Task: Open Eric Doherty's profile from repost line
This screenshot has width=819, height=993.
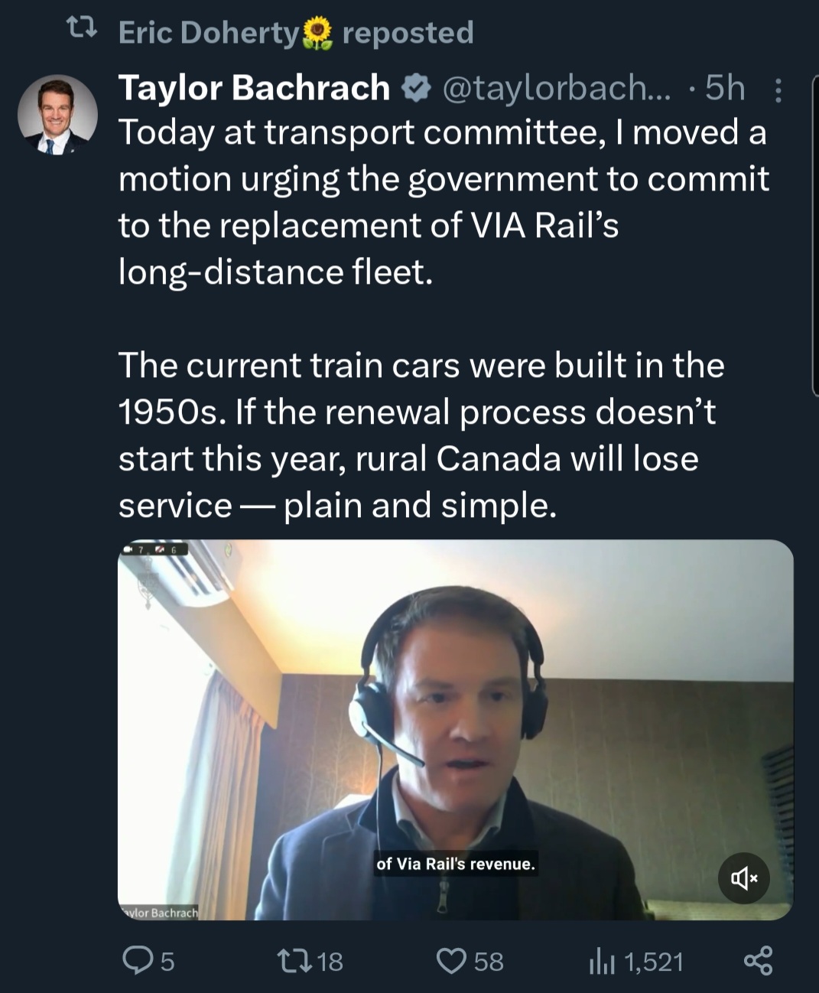Action: [x=208, y=32]
